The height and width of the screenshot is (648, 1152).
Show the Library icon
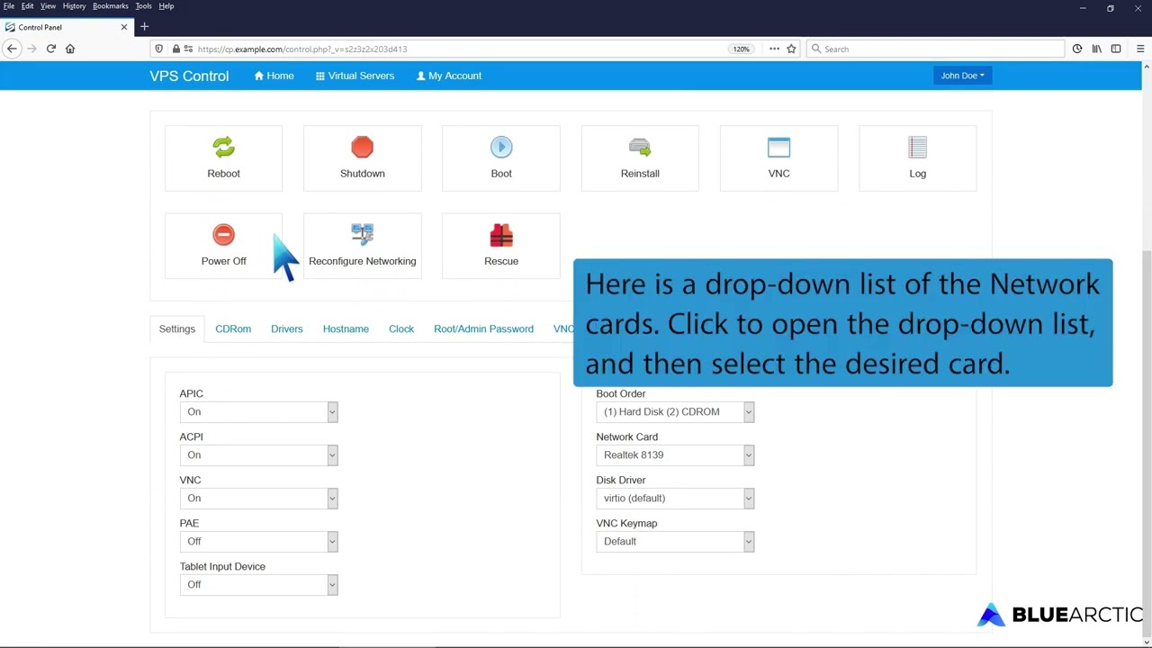click(1096, 49)
